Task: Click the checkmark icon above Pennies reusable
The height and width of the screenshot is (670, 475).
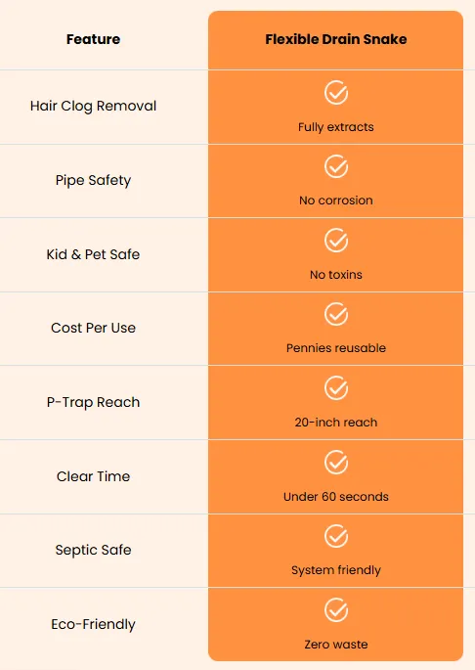Action: [336, 314]
